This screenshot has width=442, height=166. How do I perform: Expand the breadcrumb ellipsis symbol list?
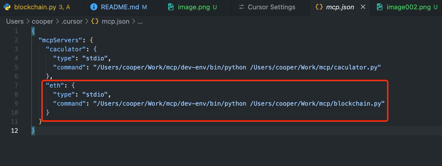coord(140,22)
